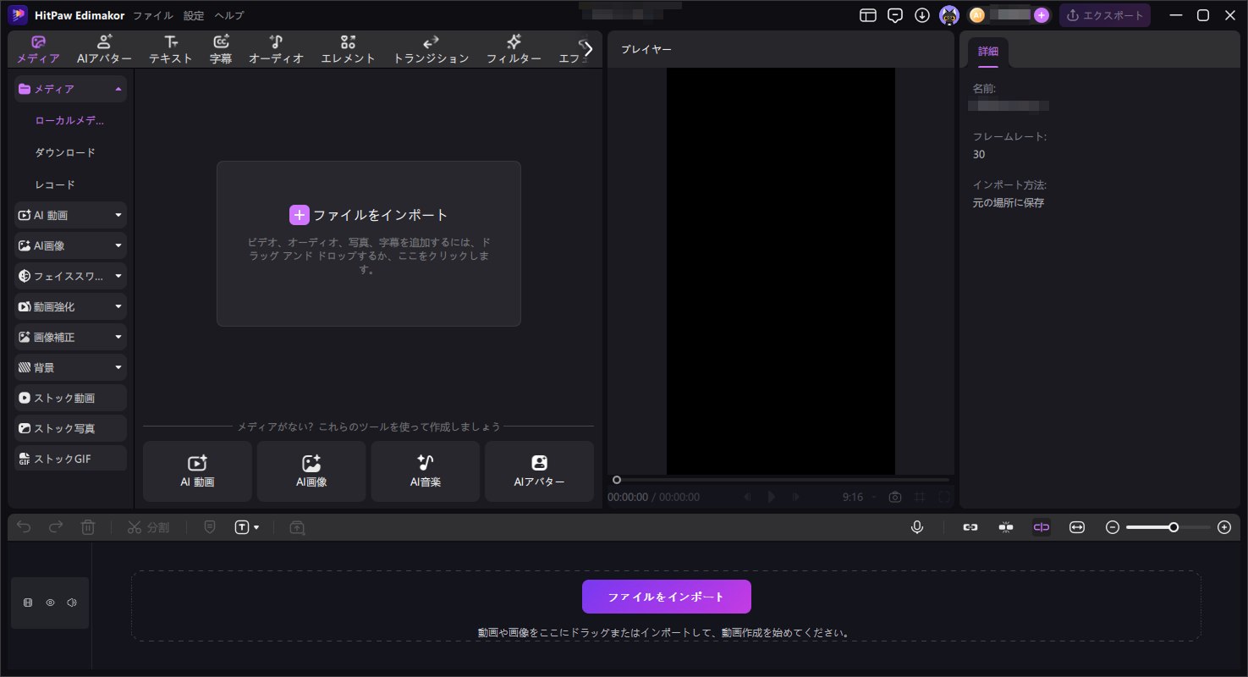This screenshot has width=1248, height=677.
Task: Click the snapshot camera icon in the player
Action: (x=895, y=497)
